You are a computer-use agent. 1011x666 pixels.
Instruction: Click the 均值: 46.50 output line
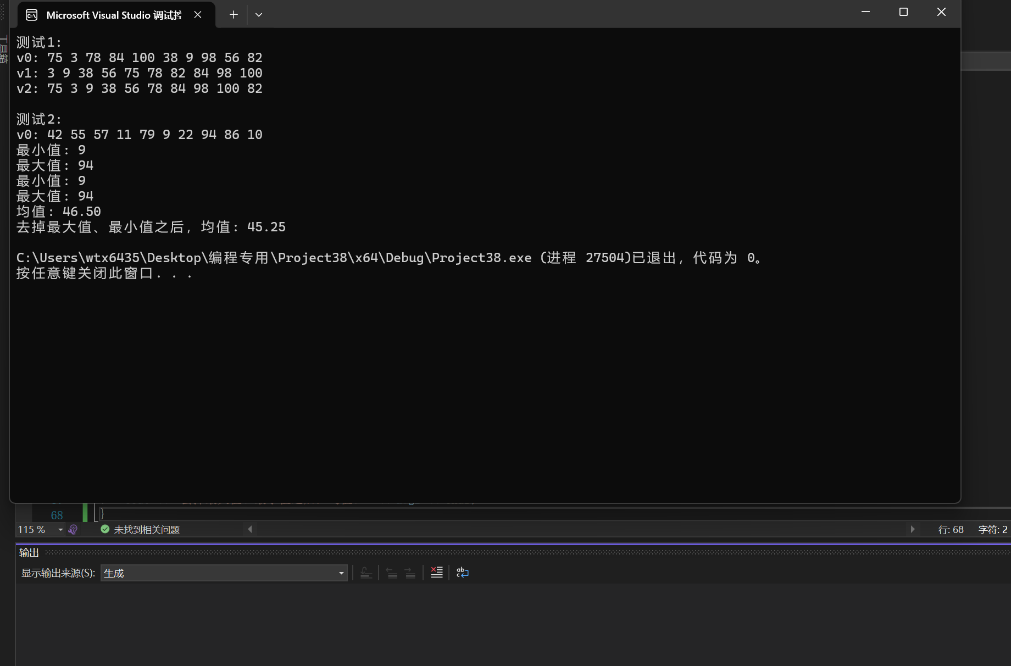click(59, 212)
